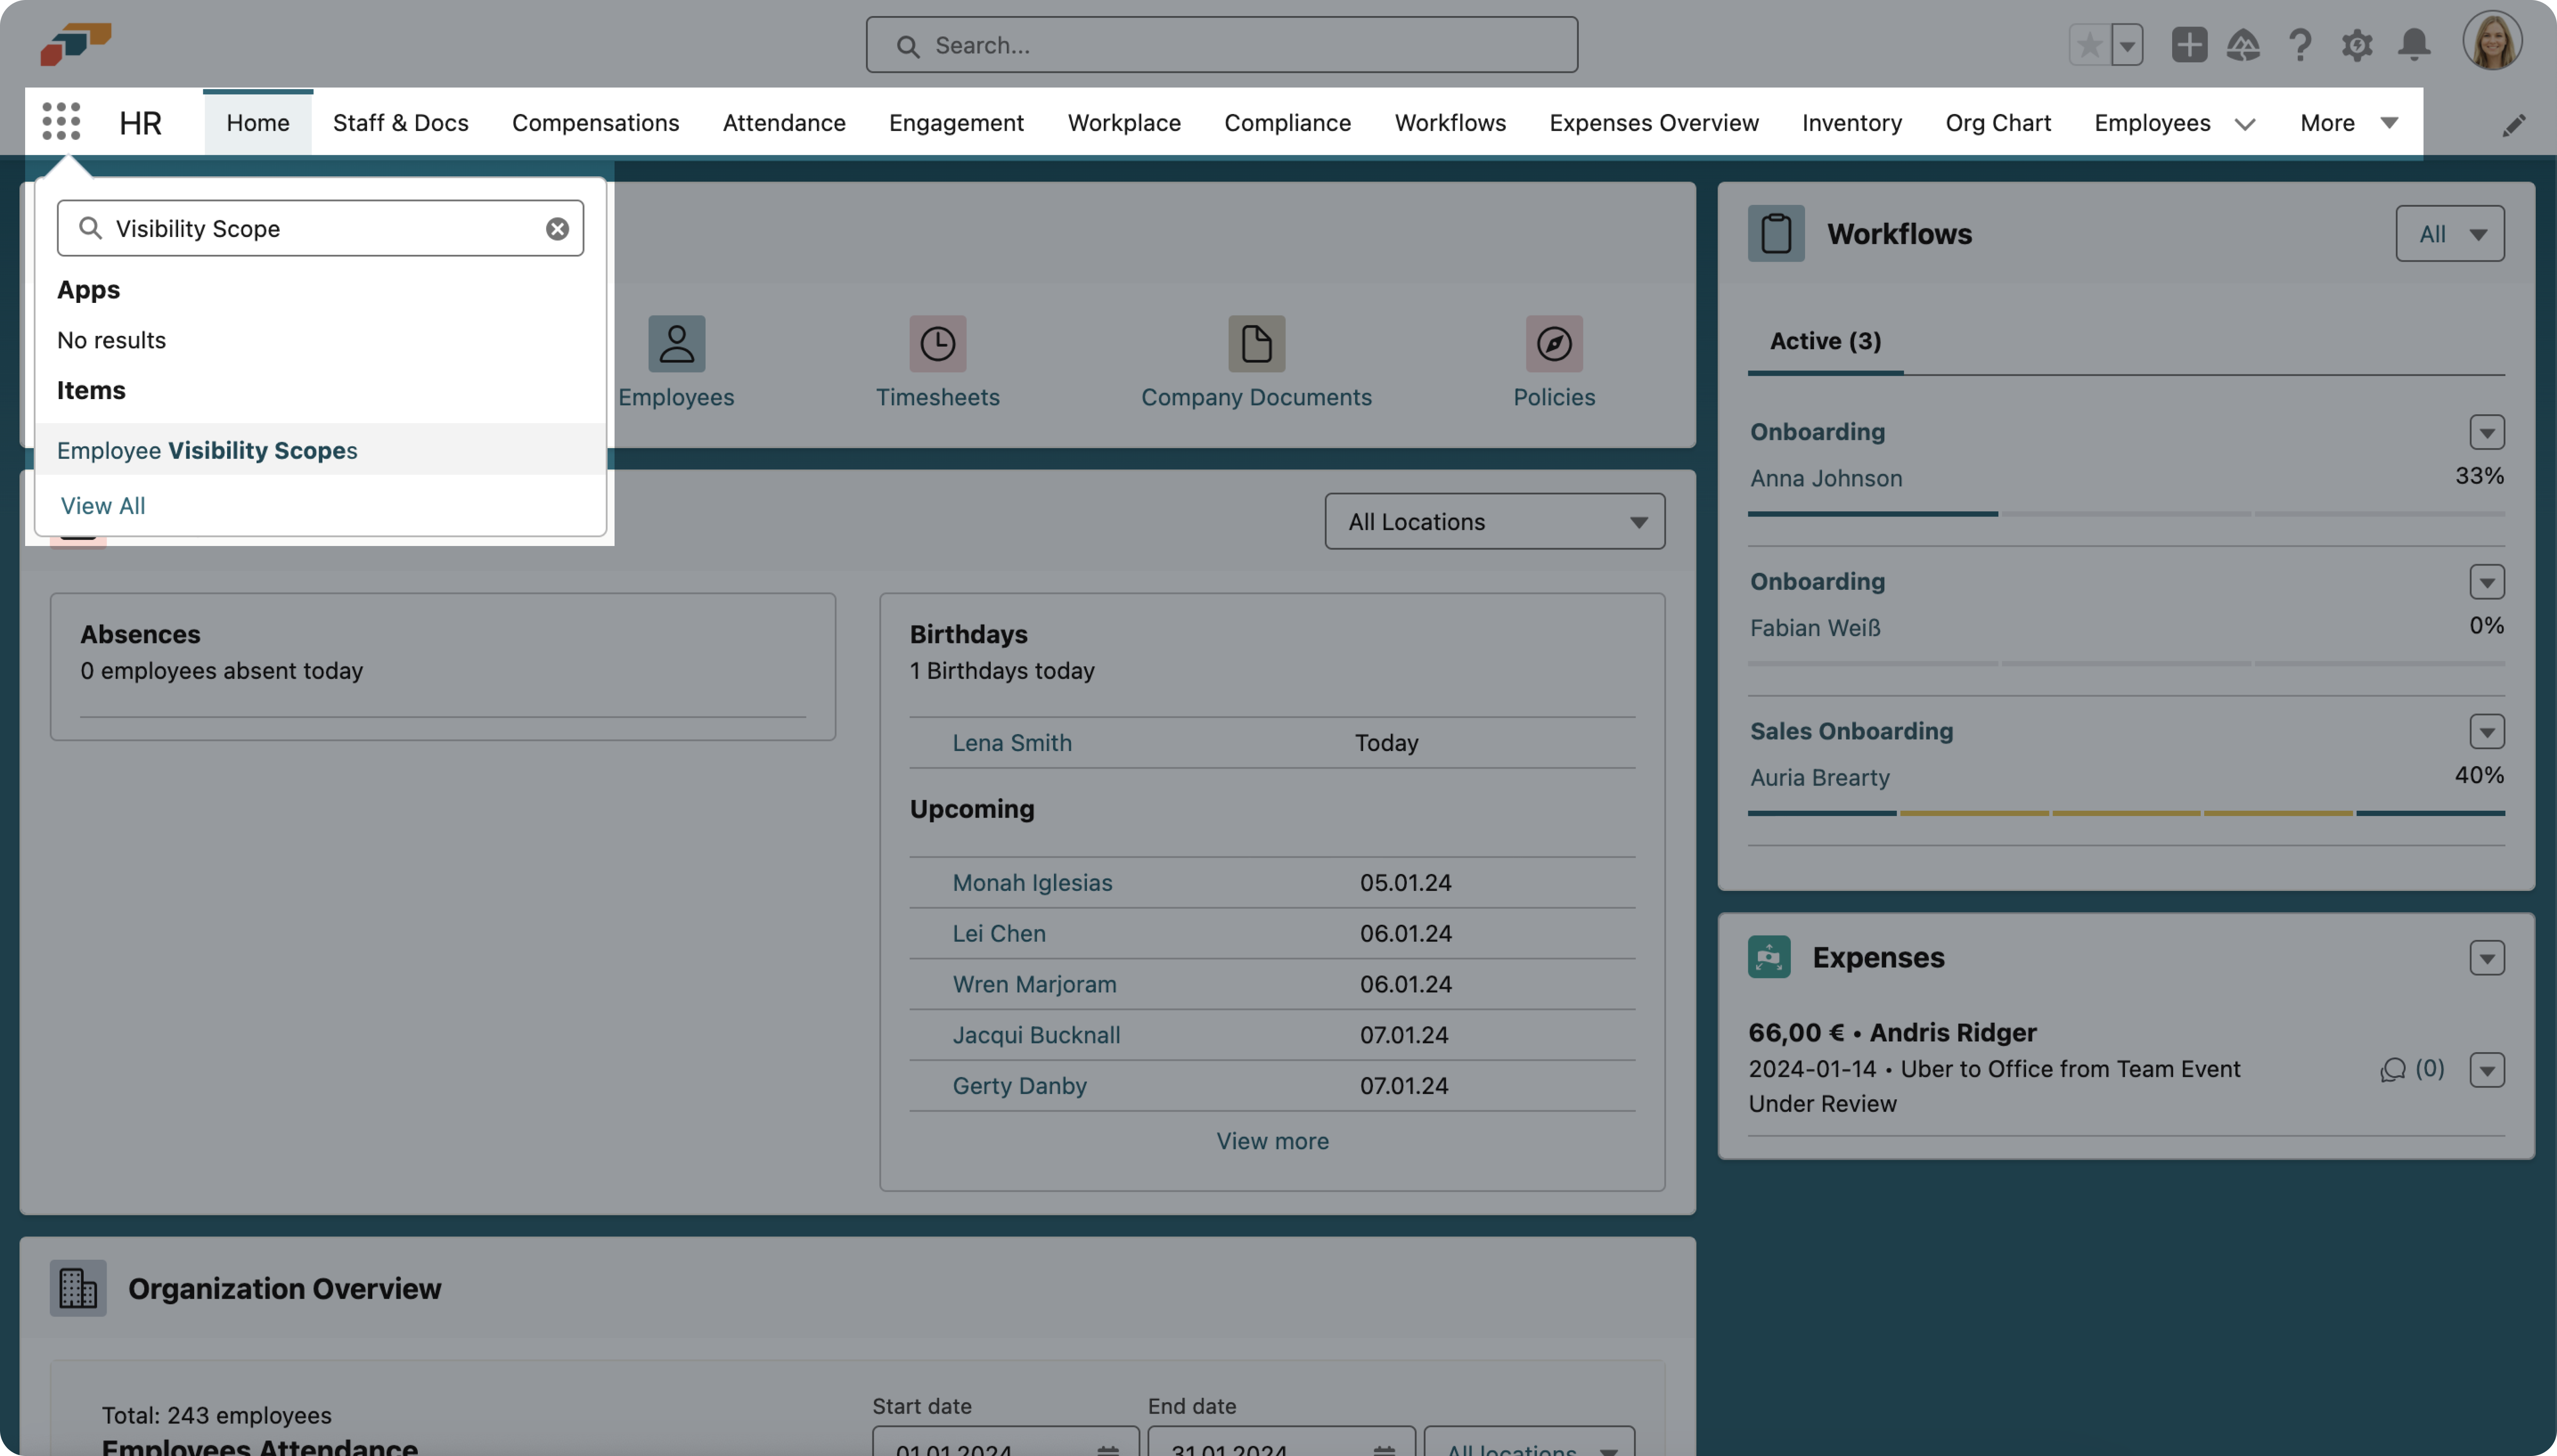Clear the Visibility Scope search text

point(557,229)
